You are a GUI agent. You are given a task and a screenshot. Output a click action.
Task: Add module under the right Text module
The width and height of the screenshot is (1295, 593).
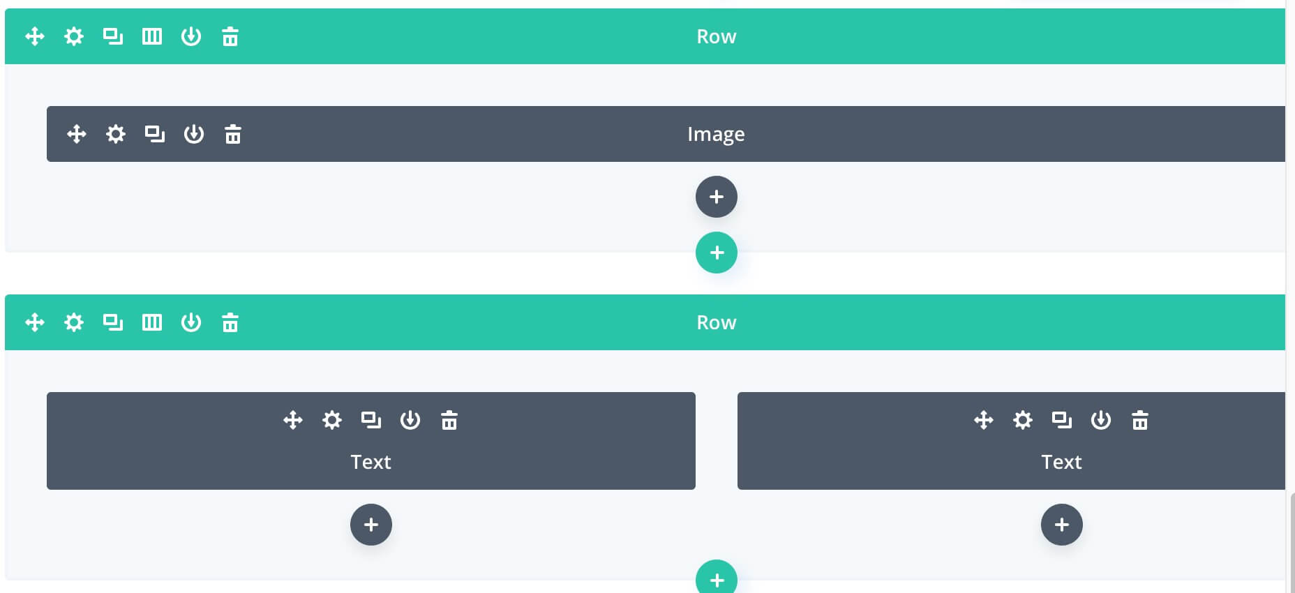pos(1062,525)
